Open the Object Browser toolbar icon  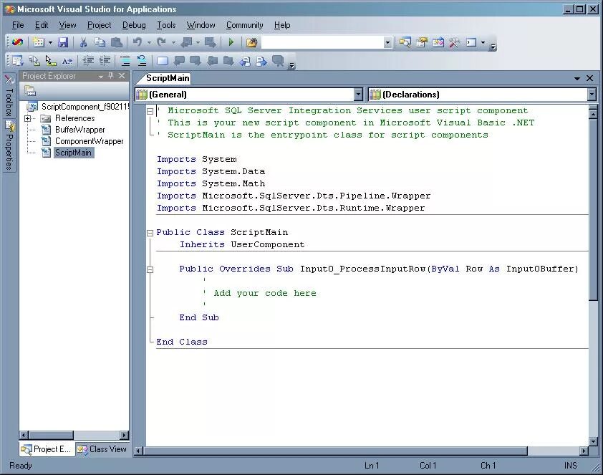click(438, 42)
